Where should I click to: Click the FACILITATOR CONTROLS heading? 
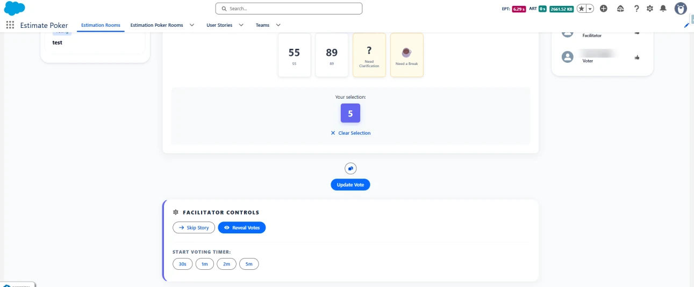221,212
